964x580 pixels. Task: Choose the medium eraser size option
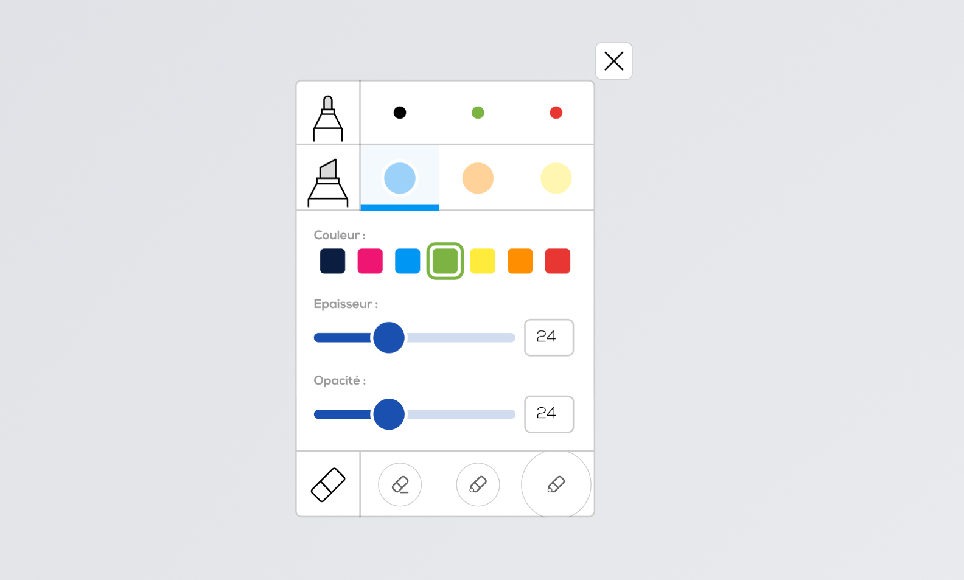(478, 484)
